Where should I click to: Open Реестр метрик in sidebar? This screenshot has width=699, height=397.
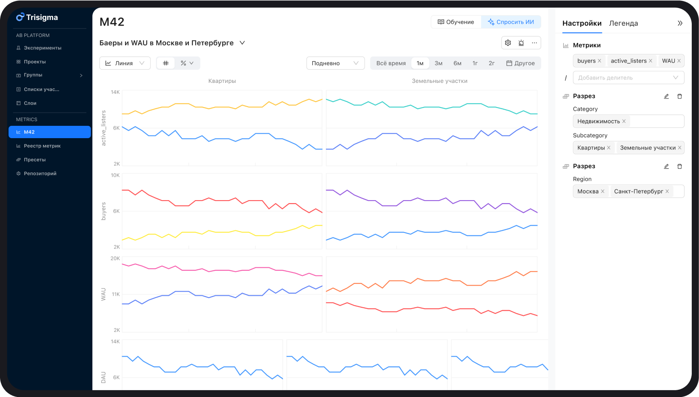coord(42,146)
